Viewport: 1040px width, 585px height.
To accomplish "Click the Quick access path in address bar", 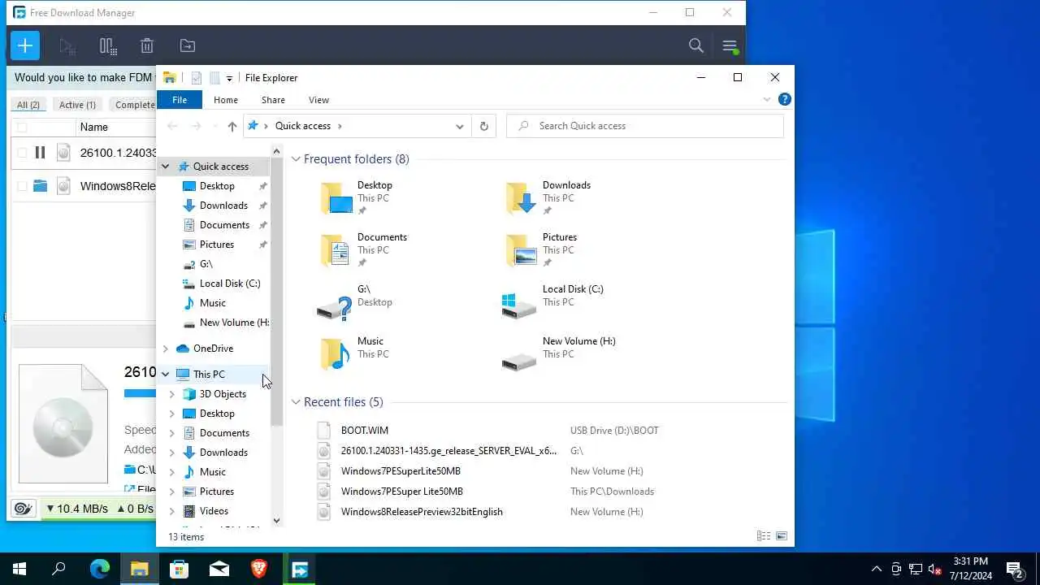I will coord(302,126).
